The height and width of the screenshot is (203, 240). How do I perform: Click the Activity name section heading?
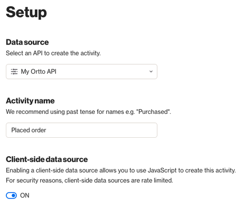coord(30,101)
